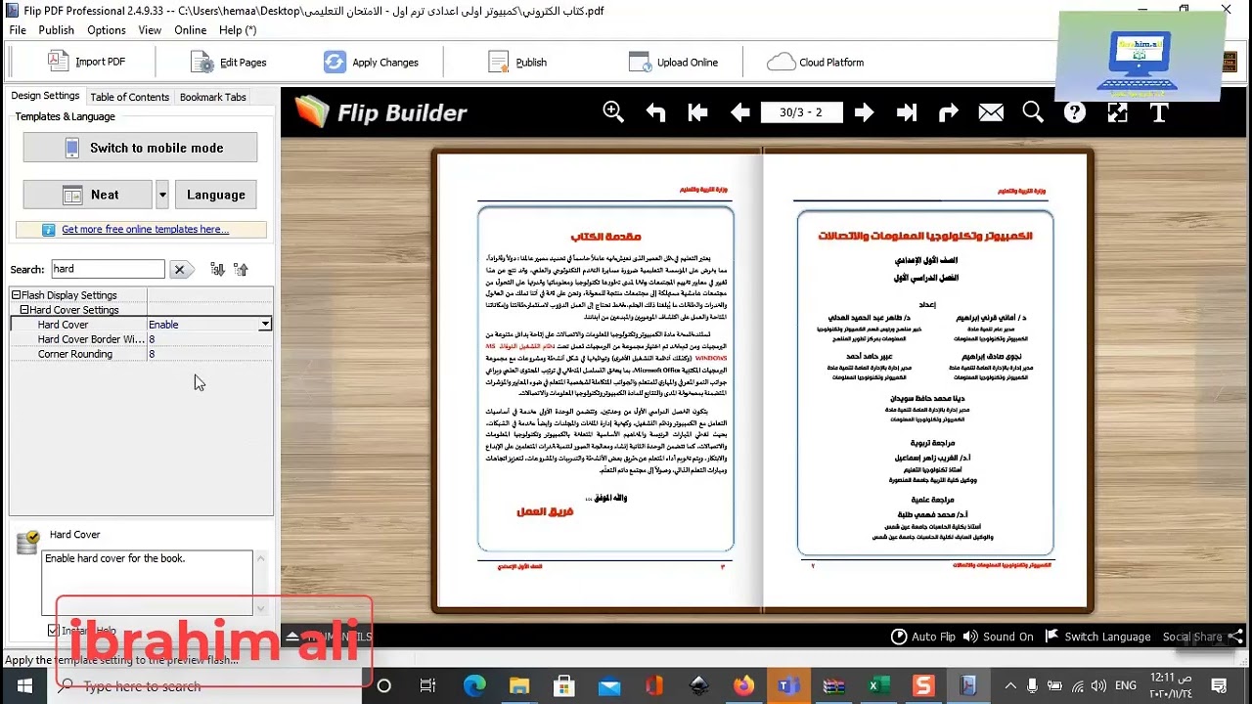Collapse the Flash Display Settings group
The height and width of the screenshot is (704, 1252).
[17, 295]
